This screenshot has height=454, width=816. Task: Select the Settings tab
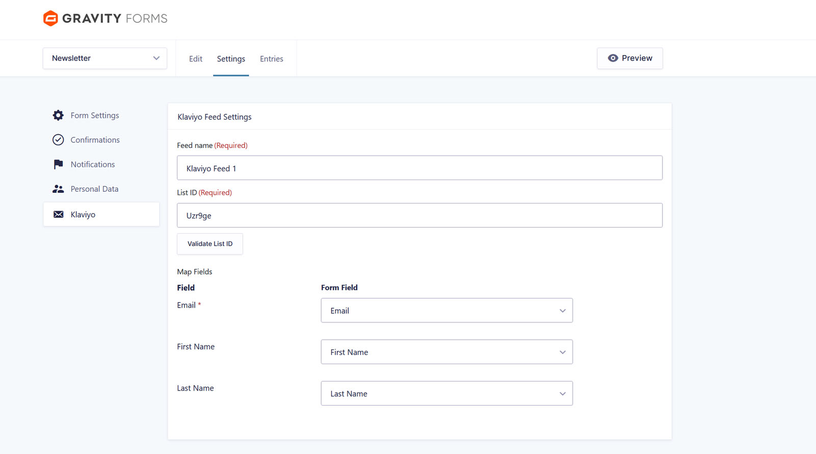pos(231,59)
